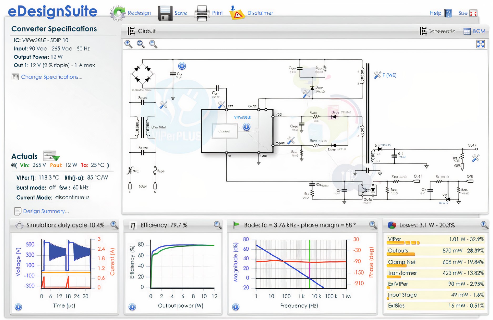Open the Help question mark button
Screen dimensions: 493x320
coord(448,13)
